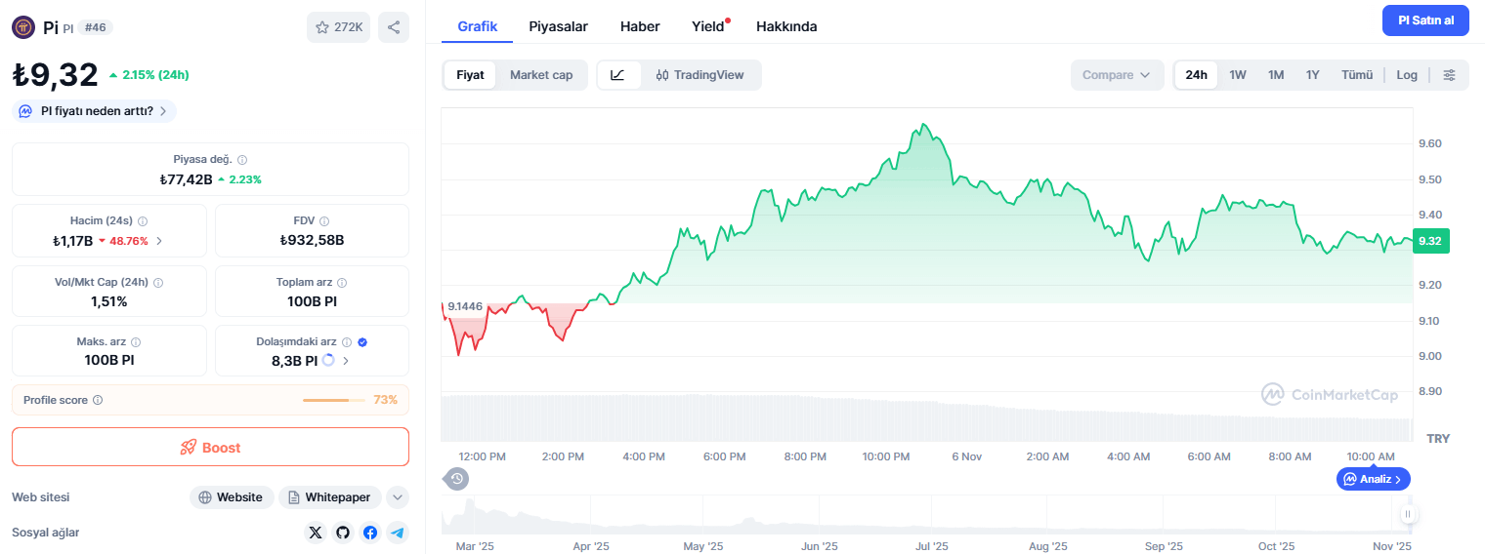Click info icon beside FDV
Viewport: 1485px width, 554px height.
click(324, 221)
